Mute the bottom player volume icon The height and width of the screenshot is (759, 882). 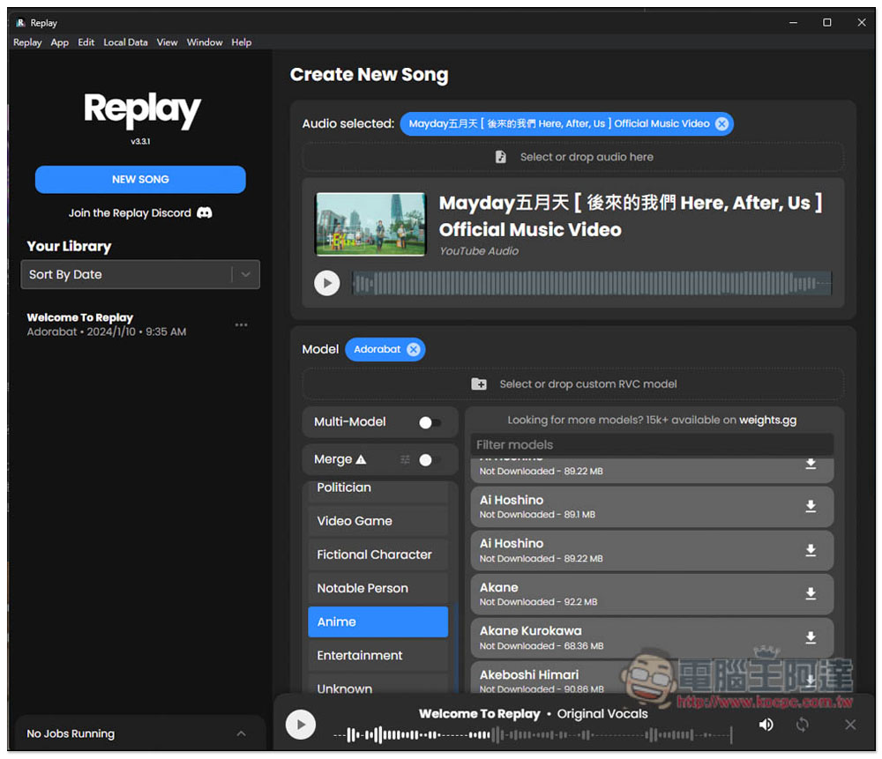click(766, 724)
